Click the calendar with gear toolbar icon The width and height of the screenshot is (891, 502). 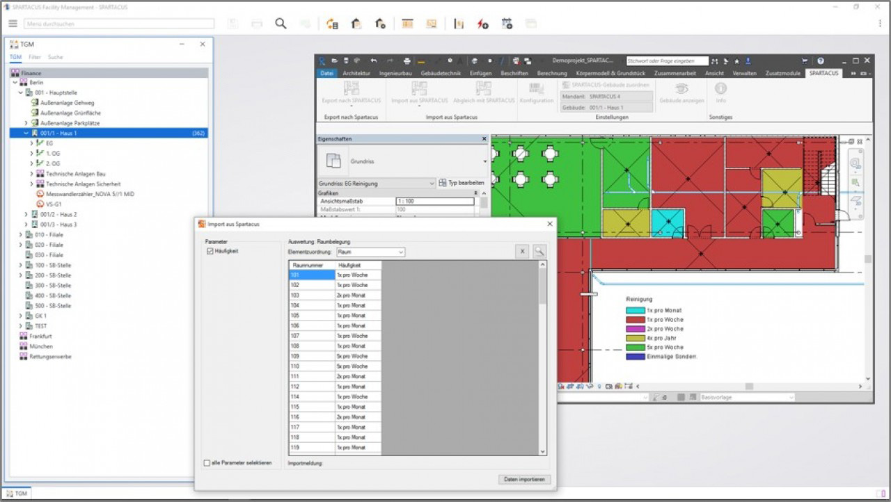click(507, 24)
